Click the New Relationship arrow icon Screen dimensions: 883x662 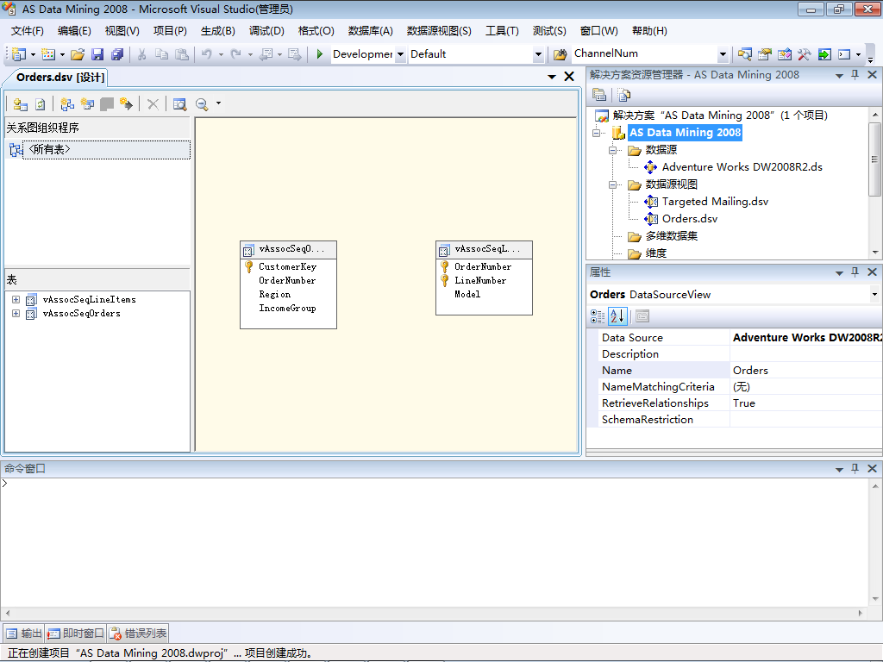126,104
